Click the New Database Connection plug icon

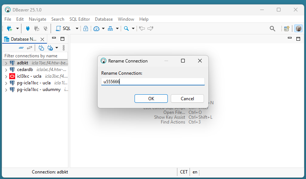9,28
